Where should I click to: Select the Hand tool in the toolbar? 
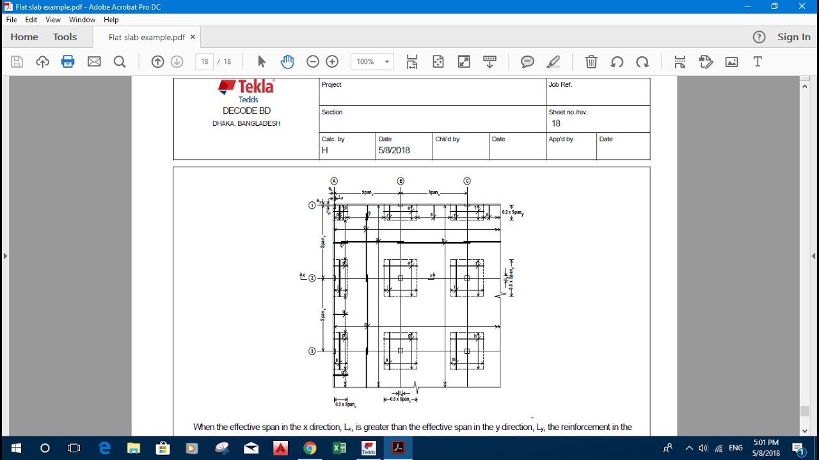tap(287, 61)
